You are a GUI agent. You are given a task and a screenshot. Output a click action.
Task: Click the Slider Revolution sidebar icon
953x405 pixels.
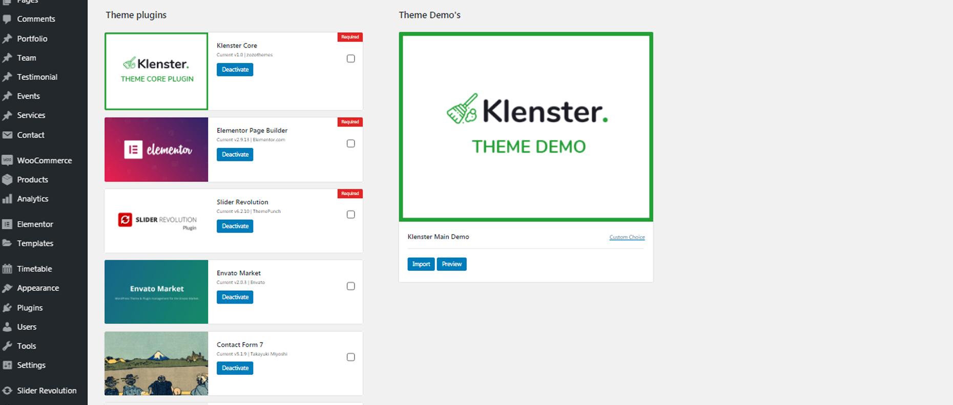coord(7,391)
